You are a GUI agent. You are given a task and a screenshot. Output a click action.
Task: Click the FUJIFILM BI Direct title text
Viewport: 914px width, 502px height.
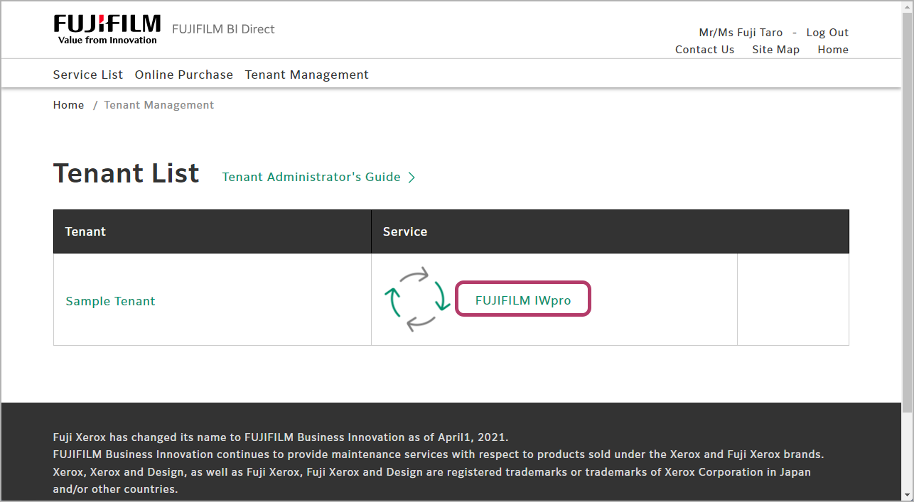223,29
